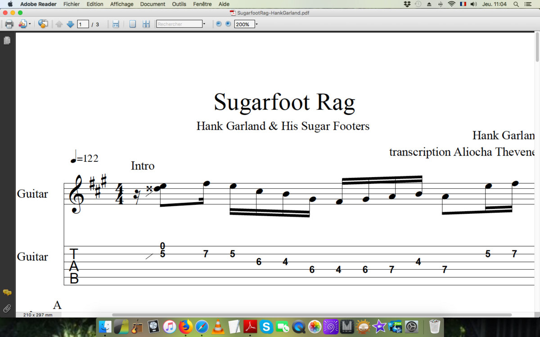Open the Apple menu
Image resolution: width=540 pixels, height=337 pixels.
click(10, 4)
